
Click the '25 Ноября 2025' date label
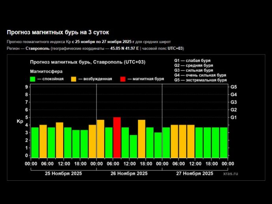coord(64,173)
